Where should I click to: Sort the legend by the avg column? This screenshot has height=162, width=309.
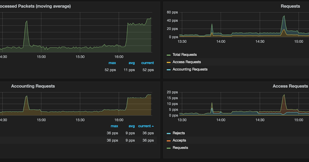[132, 63]
